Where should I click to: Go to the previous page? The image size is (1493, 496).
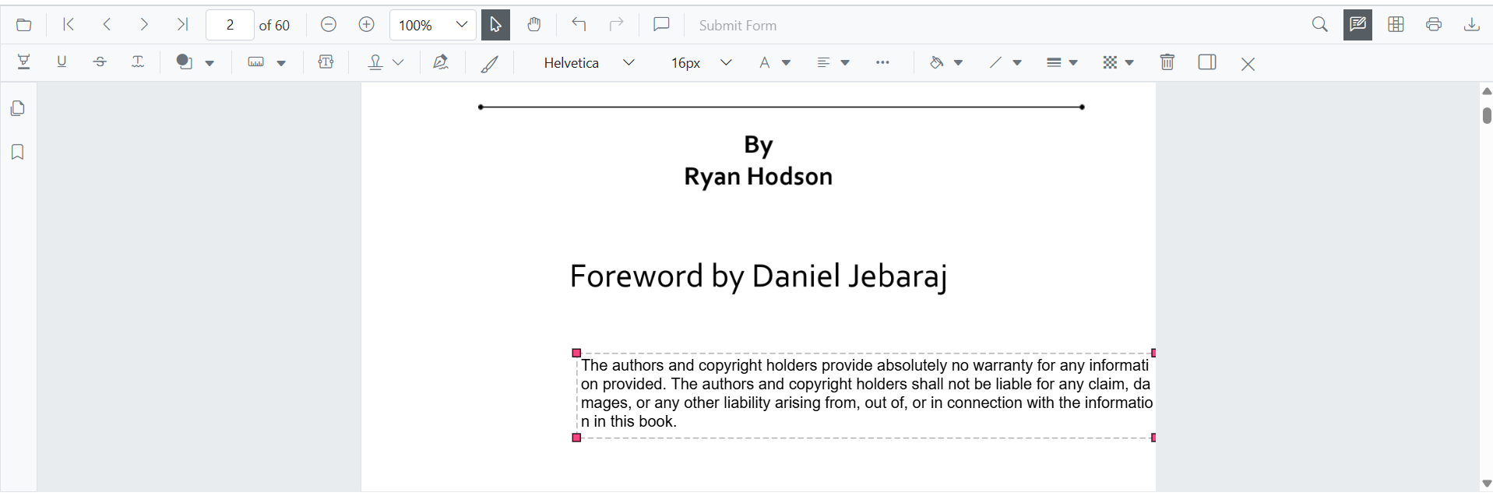107,25
